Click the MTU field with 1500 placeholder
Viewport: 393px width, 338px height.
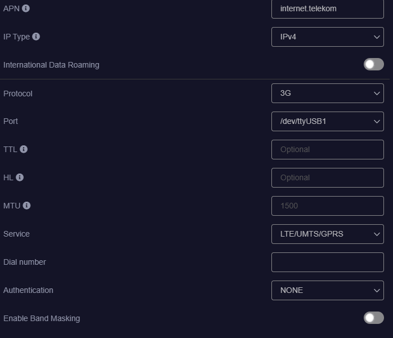327,206
